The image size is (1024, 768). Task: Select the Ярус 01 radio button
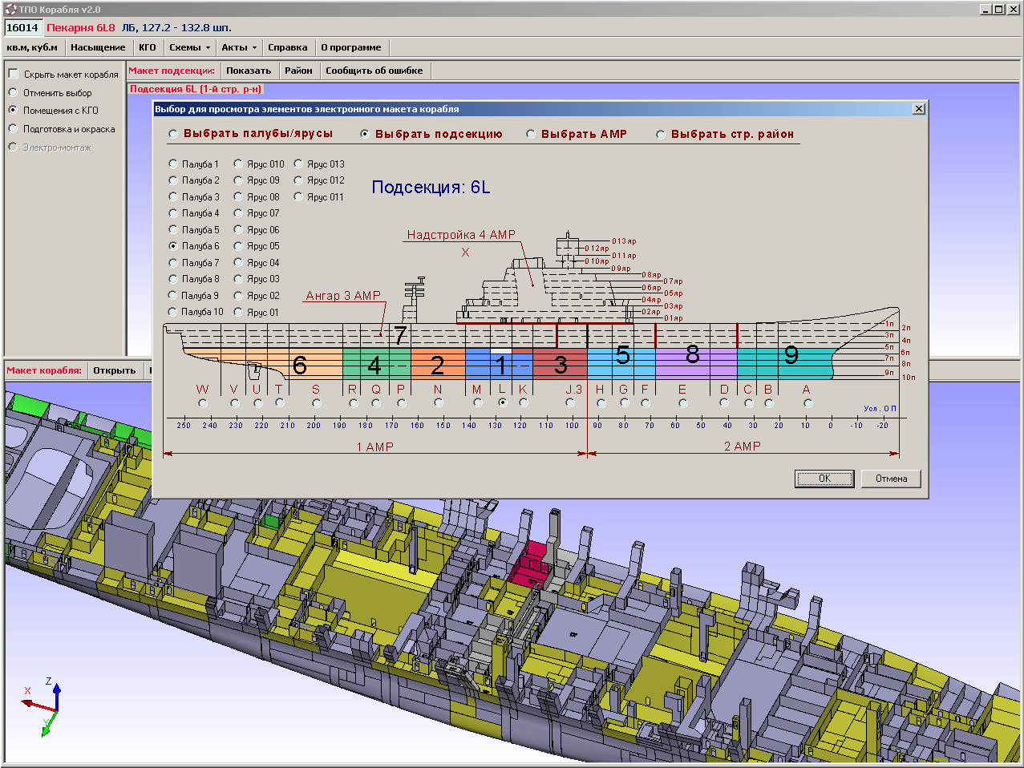click(238, 312)
